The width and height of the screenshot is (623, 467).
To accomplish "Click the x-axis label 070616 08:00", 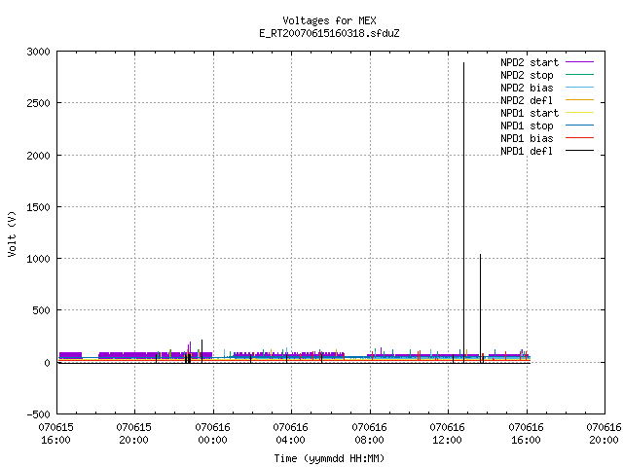I will coord(369,434).
